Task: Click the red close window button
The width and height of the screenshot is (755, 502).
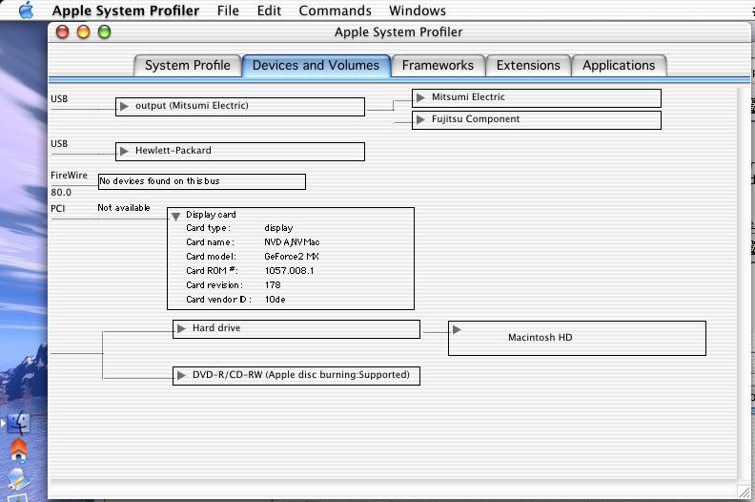Action: 63,31
